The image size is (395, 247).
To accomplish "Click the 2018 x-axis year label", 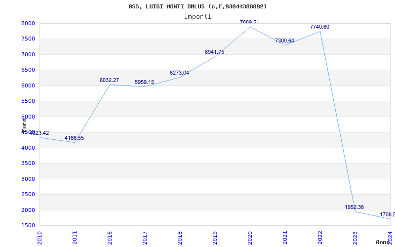I will point(180,238).
